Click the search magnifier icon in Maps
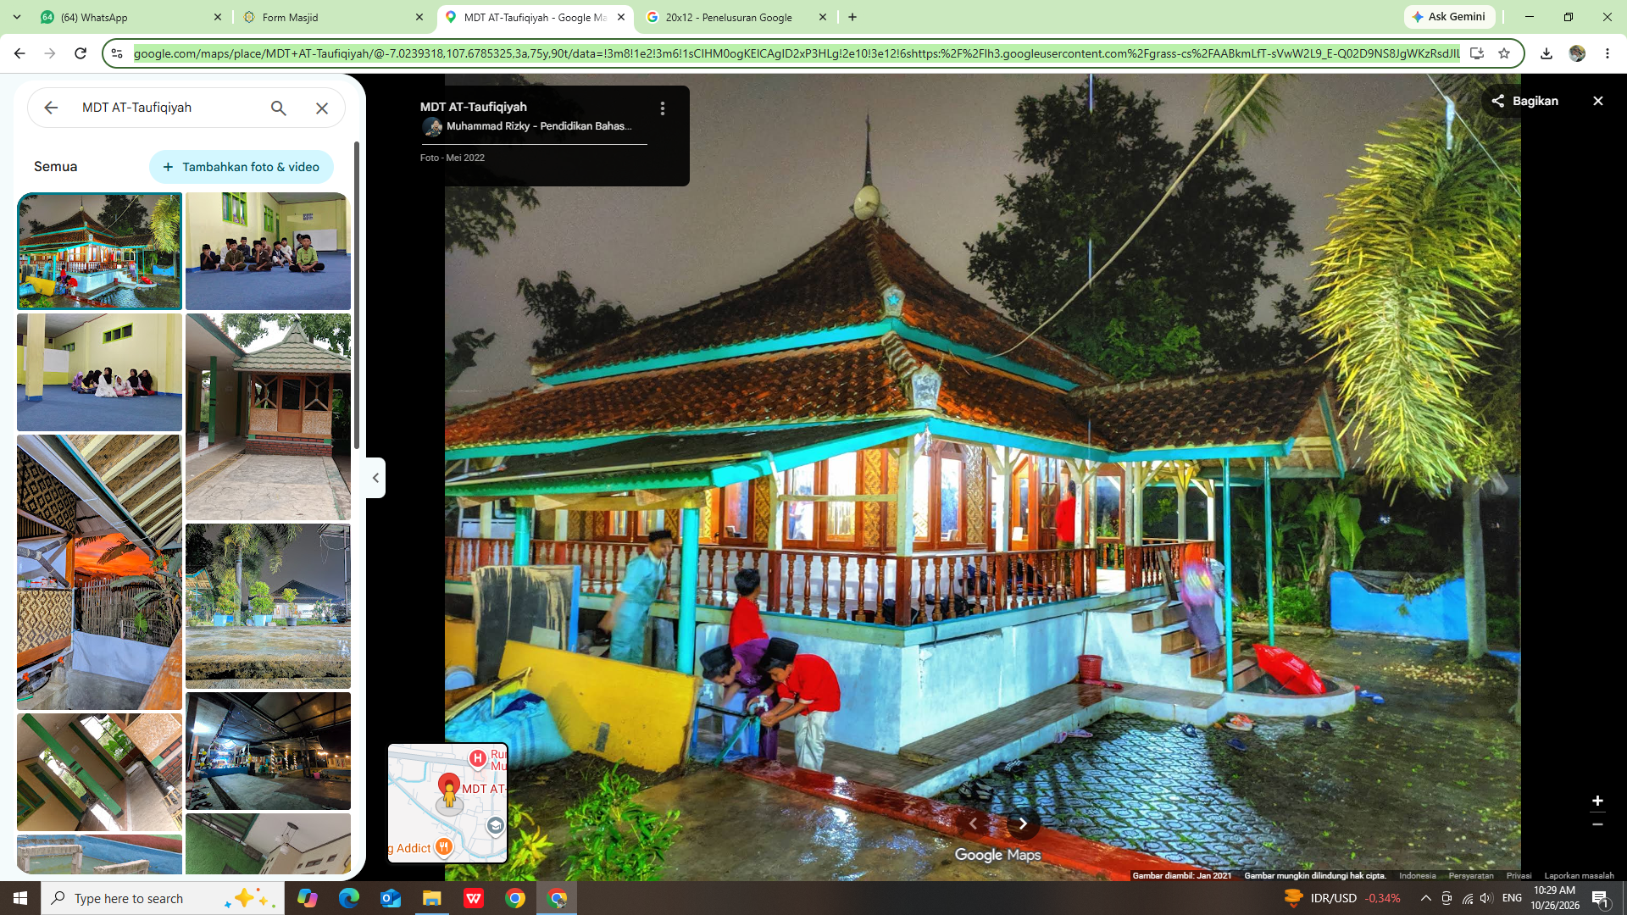1627x915 pixels. pyautogui.click(x=278, y=108)
